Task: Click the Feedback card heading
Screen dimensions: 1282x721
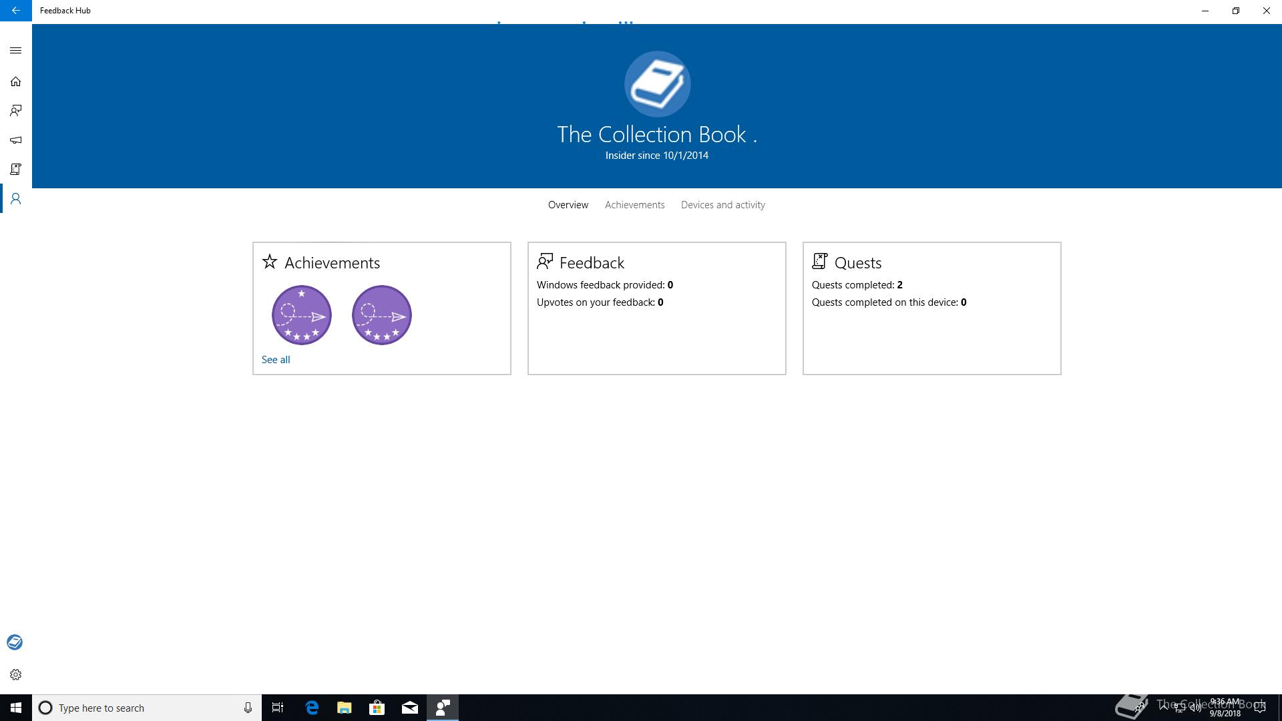Action: pyautogui.click(x=592, y=263)
